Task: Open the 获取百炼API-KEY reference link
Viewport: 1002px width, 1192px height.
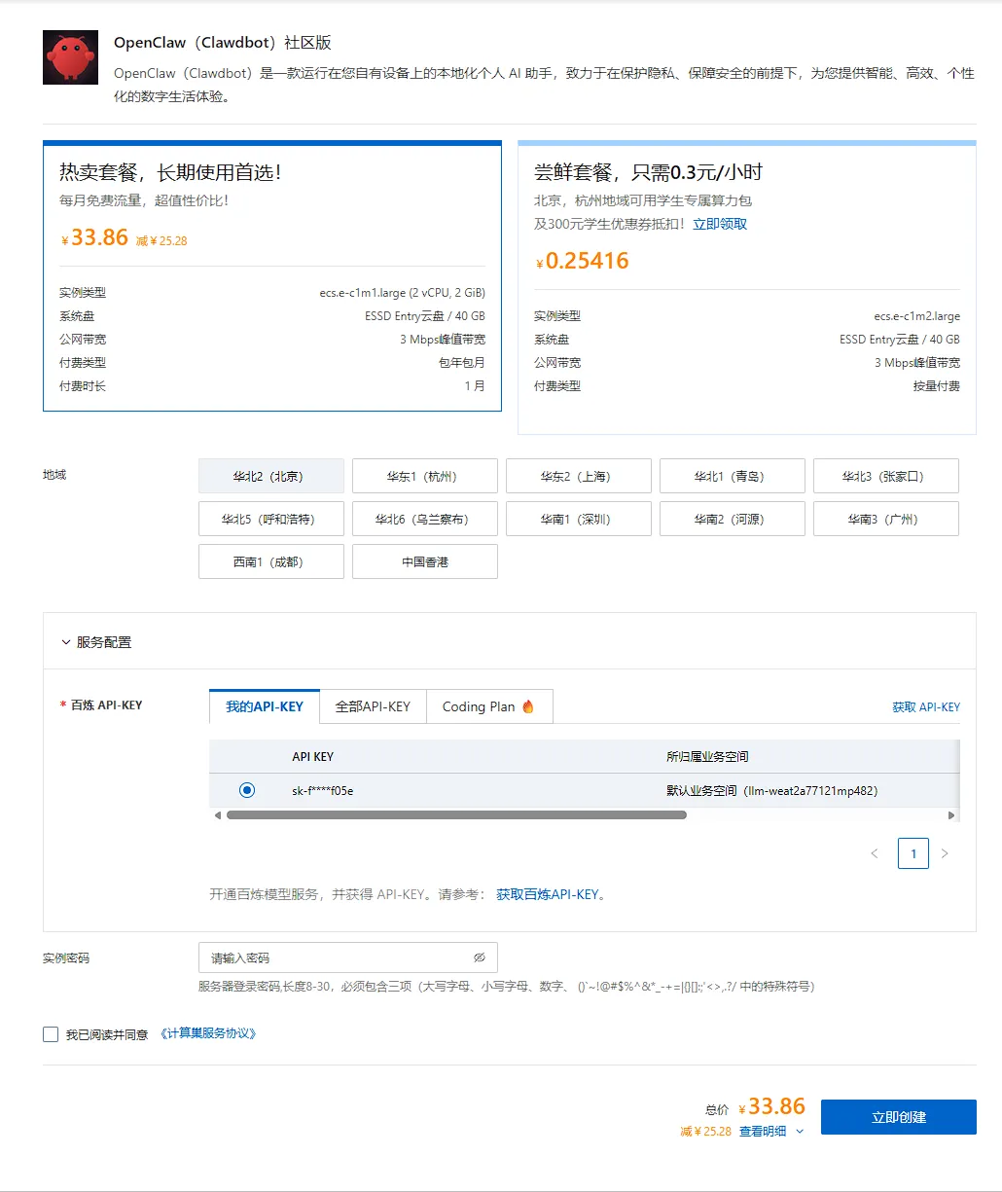Action: tap(548, 894)
